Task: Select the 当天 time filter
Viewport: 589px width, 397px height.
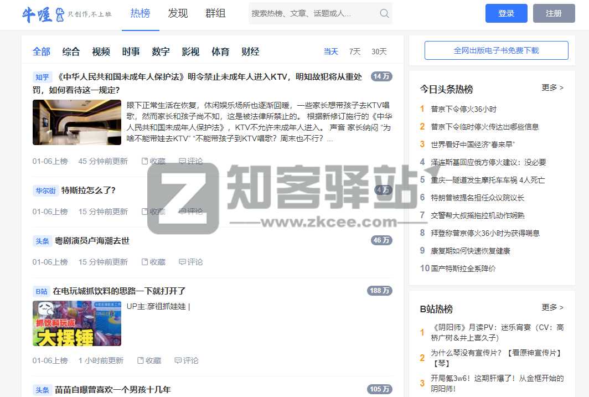Action: click(330, 51)
